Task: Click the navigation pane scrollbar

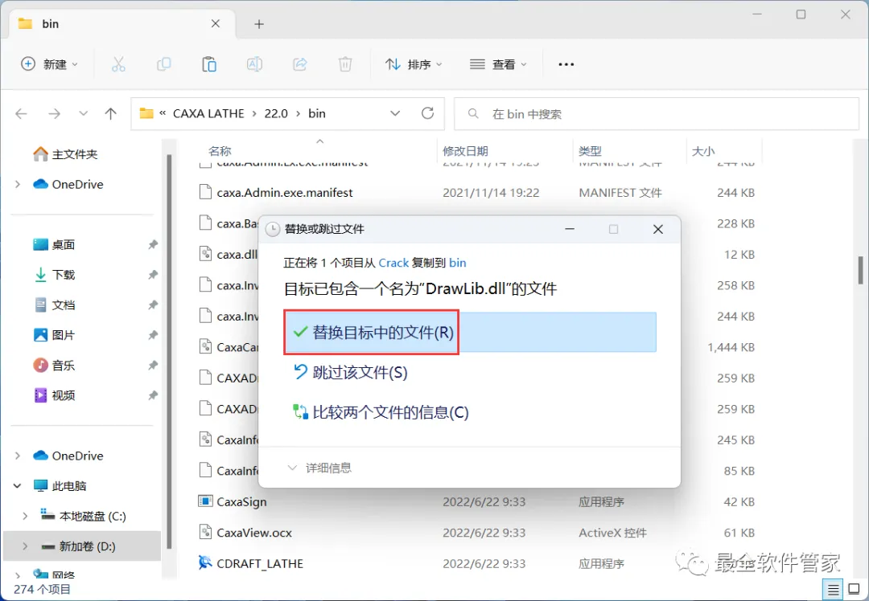Action: click(x=169, y=352)
